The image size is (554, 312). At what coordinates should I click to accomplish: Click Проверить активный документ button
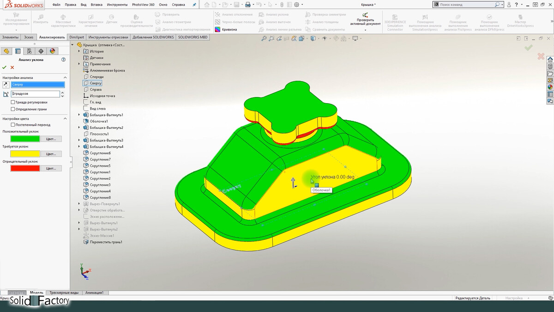(365, 22)
